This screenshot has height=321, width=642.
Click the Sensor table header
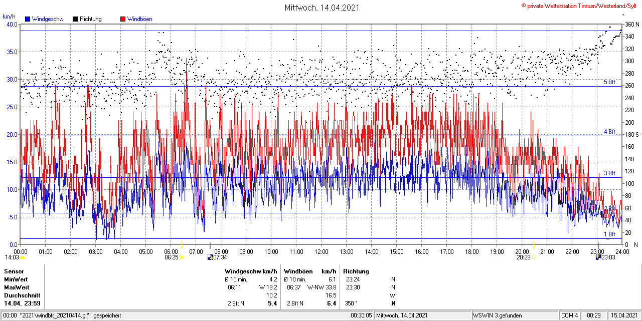14,271
